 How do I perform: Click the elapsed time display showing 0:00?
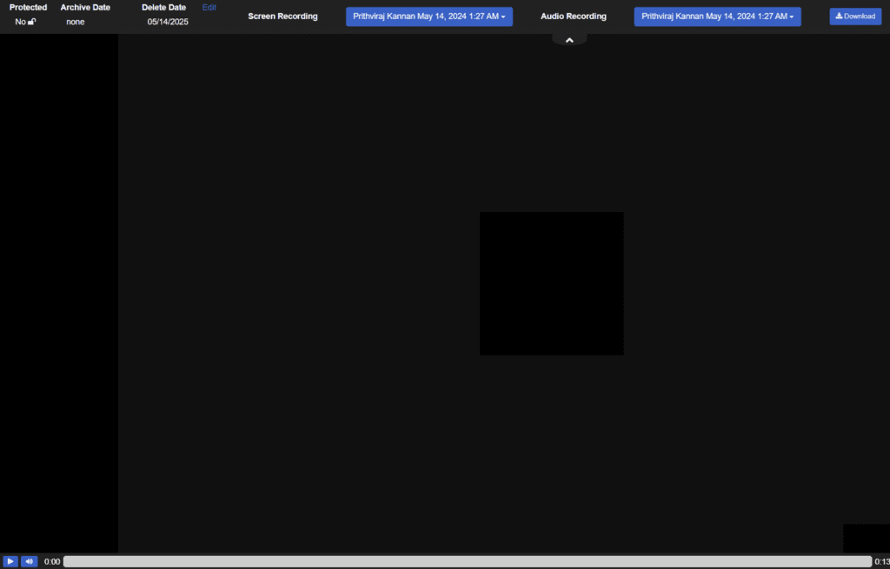(51, 561)
